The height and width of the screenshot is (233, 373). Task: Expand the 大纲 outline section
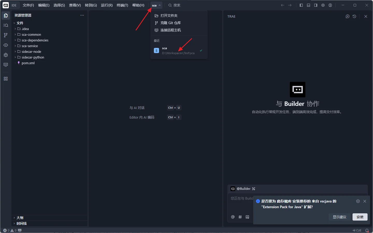[x=20, y=218]
